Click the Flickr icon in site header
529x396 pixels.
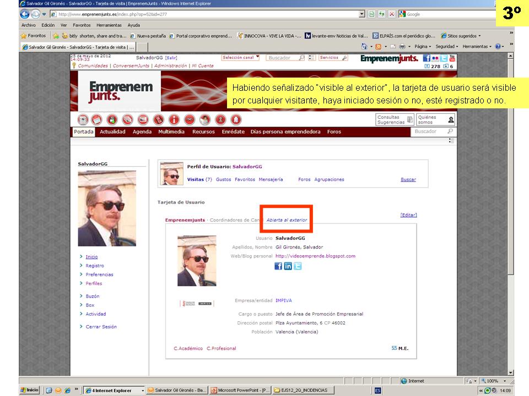pyautogui.click(x=435, y=58)
